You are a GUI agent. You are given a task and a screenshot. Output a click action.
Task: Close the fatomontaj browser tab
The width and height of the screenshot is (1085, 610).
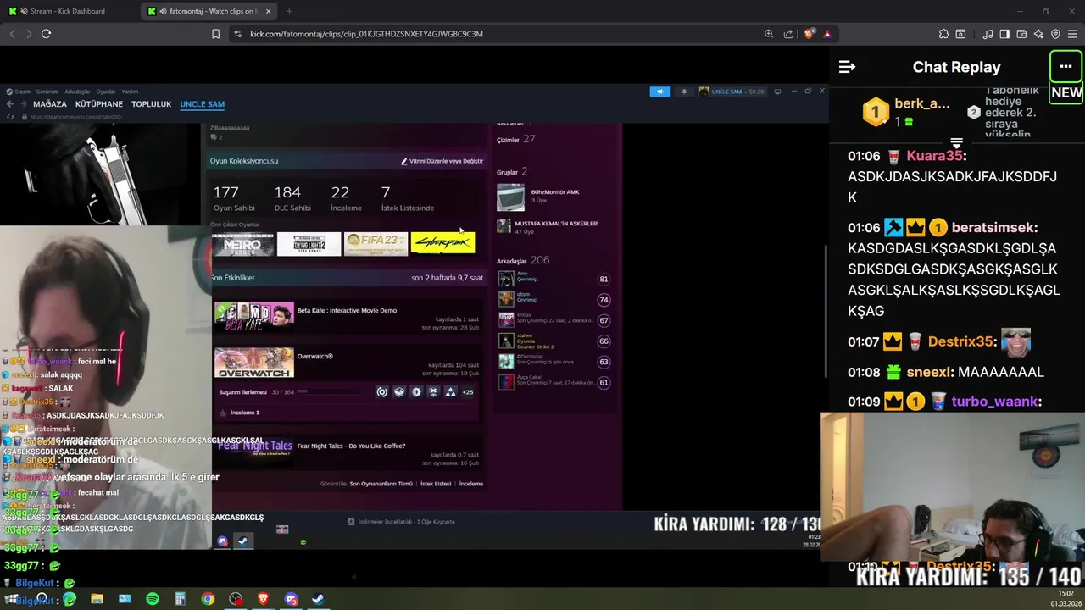coord(269,11)
